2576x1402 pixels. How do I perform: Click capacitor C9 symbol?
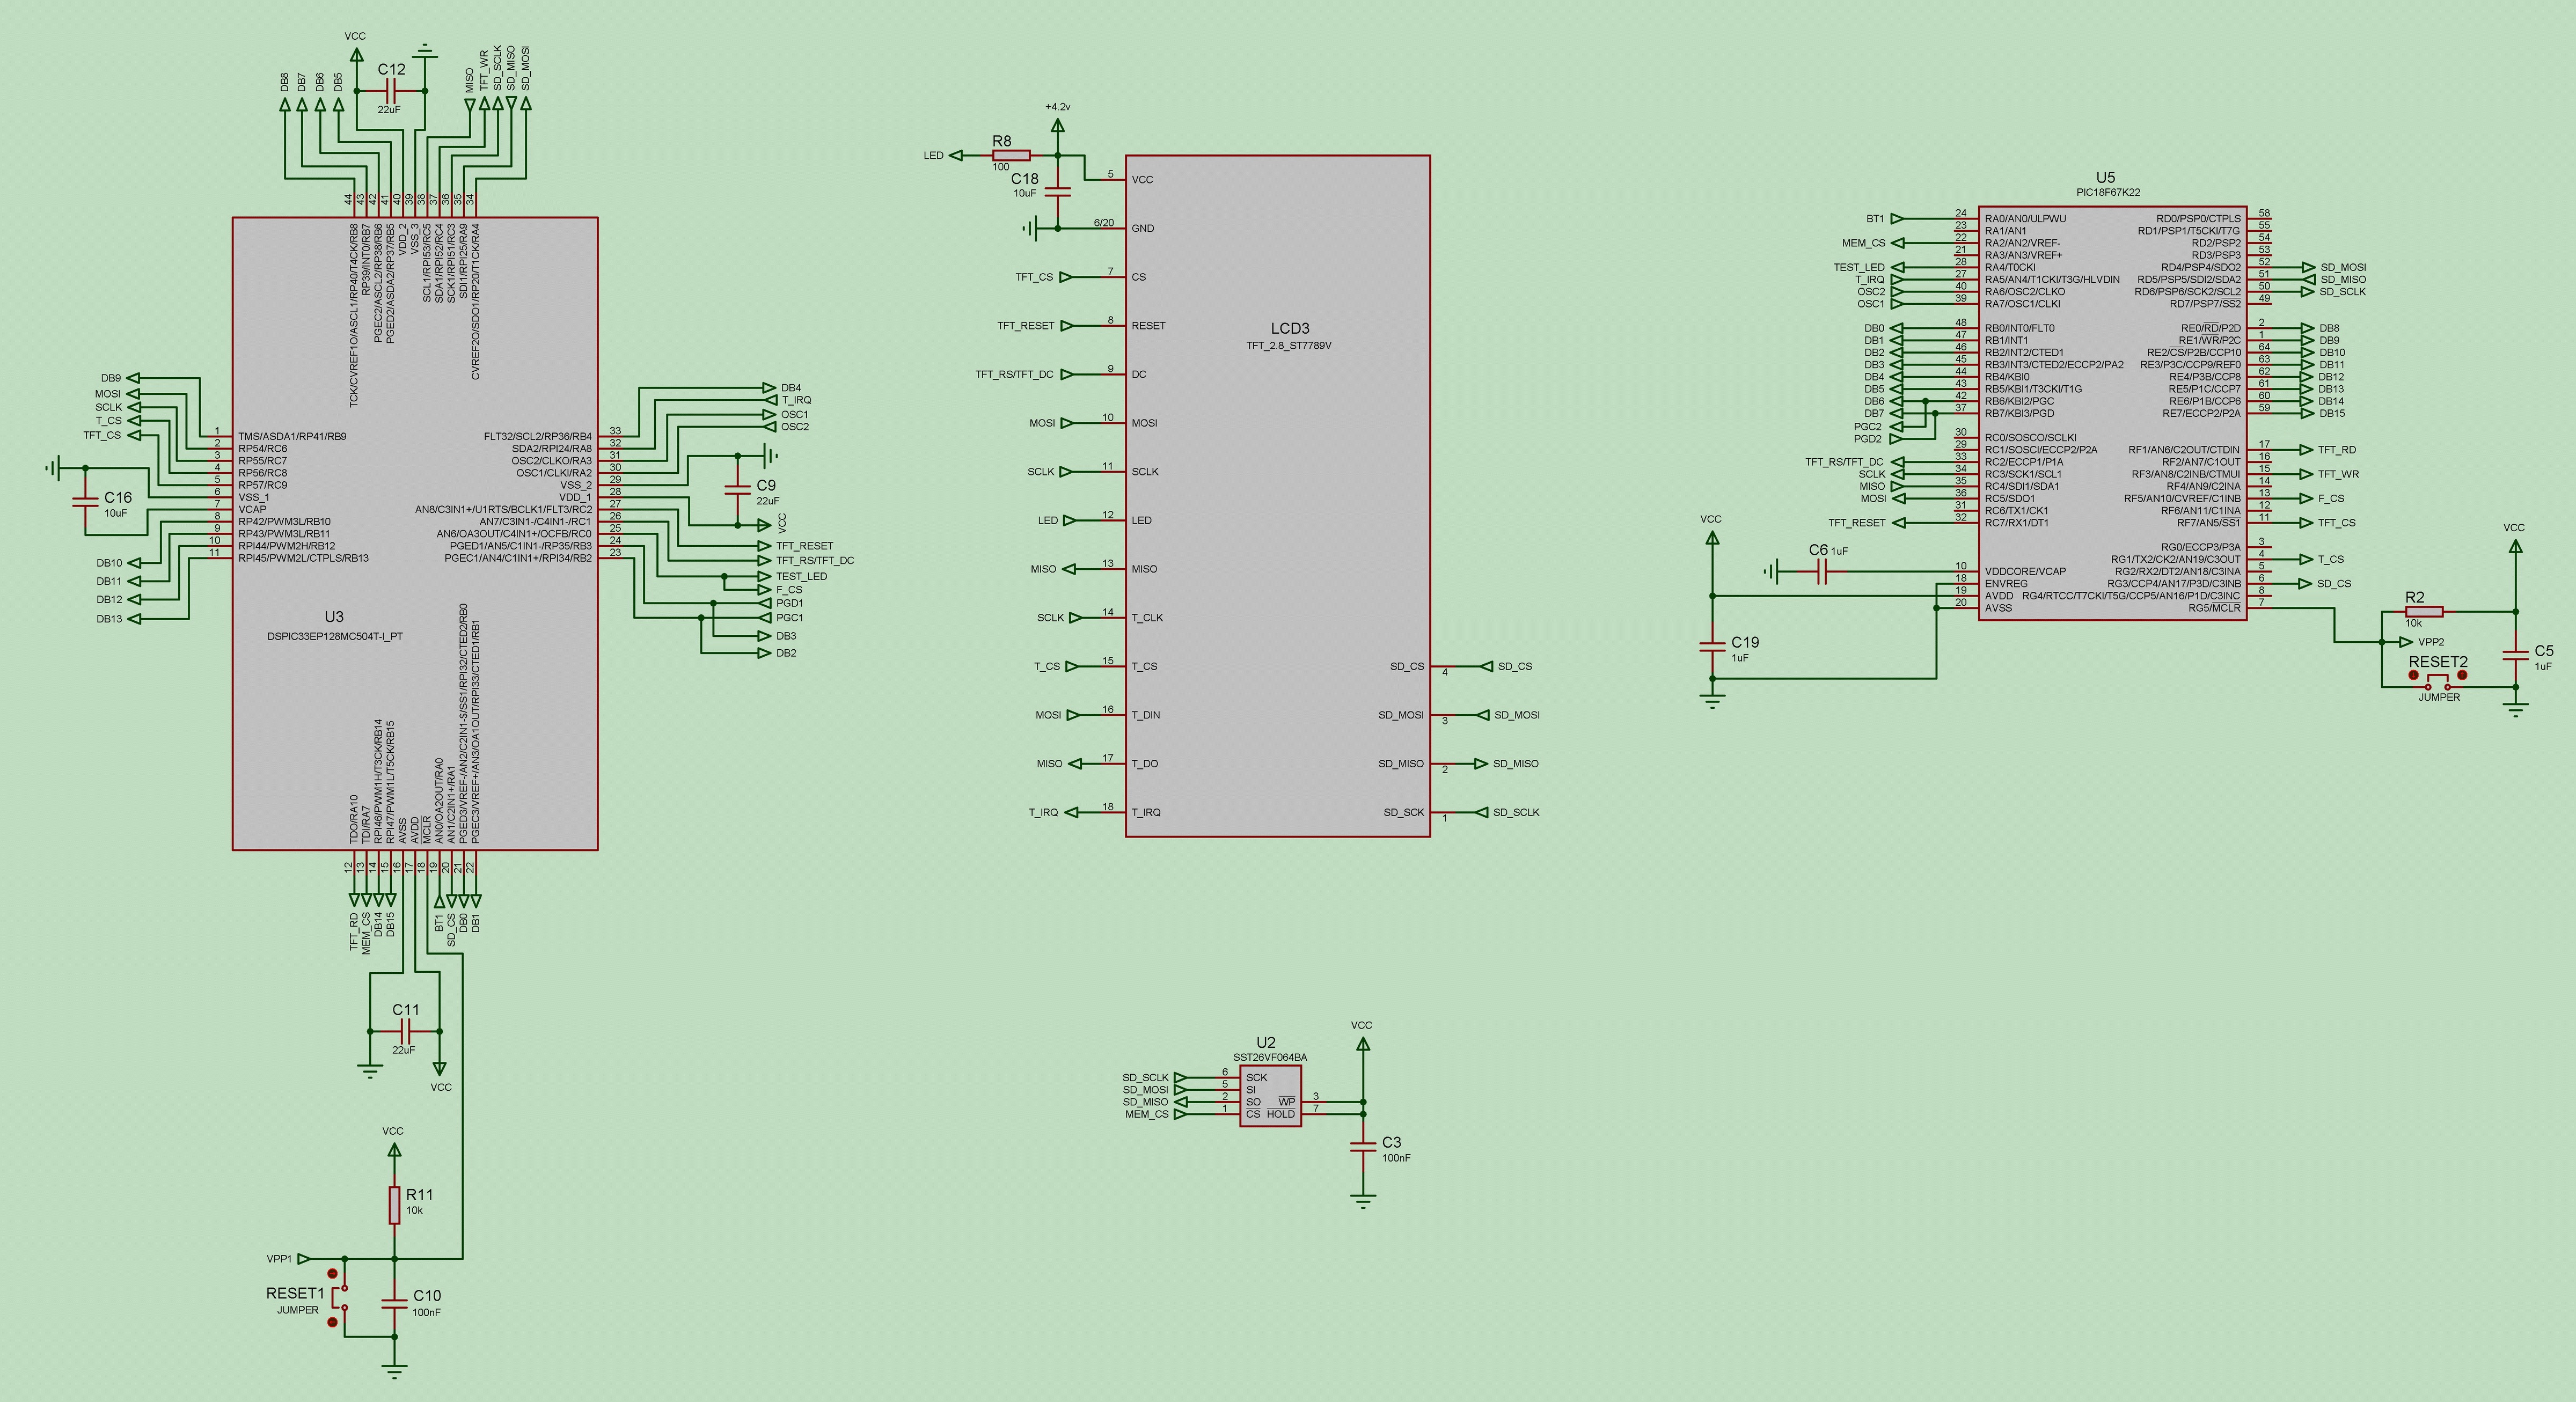(738, 490)
